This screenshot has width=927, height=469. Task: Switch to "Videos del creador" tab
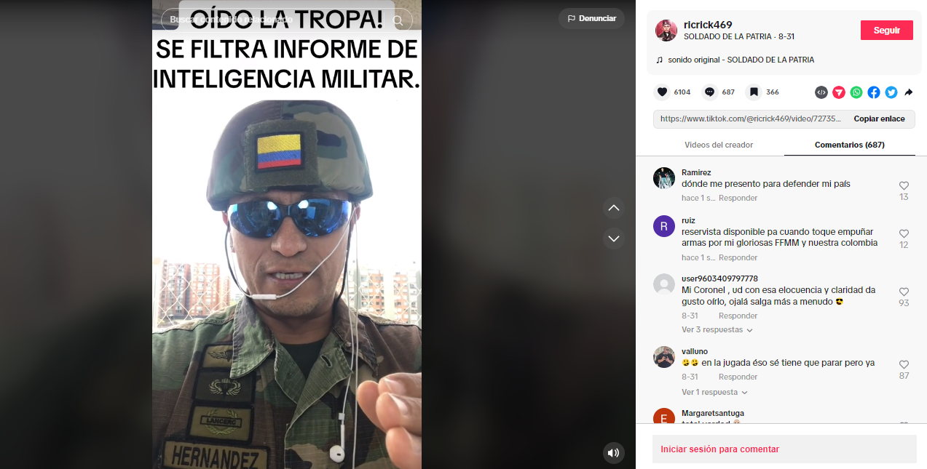pyautogui.click(x=719, y=145)
